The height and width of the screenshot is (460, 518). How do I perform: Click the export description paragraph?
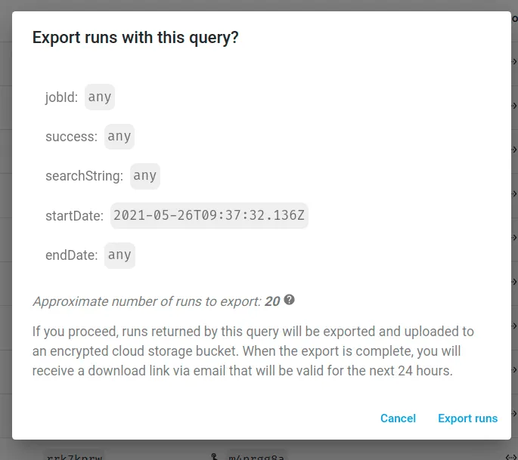pyautogui.click(x=253, y=351)
